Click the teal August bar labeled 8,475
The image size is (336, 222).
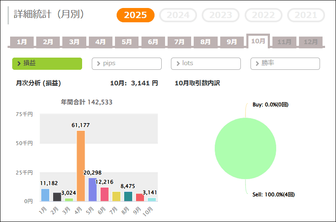click(x=128, y=196)
